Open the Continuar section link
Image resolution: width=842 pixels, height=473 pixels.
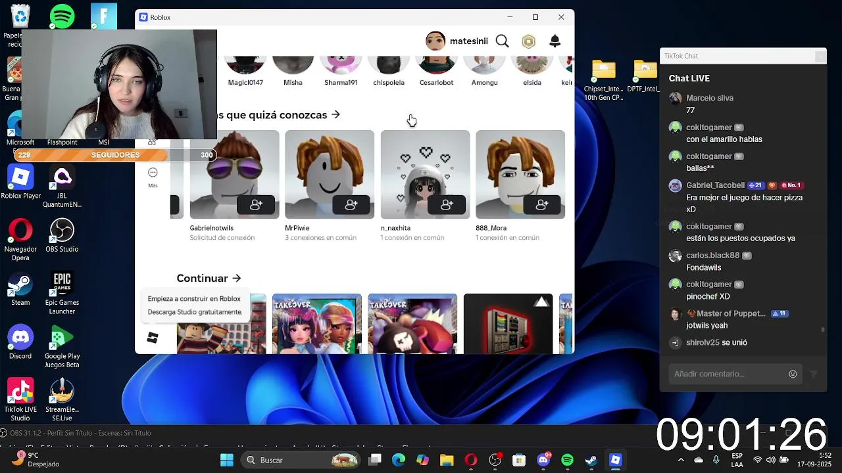tap(209, 278)
